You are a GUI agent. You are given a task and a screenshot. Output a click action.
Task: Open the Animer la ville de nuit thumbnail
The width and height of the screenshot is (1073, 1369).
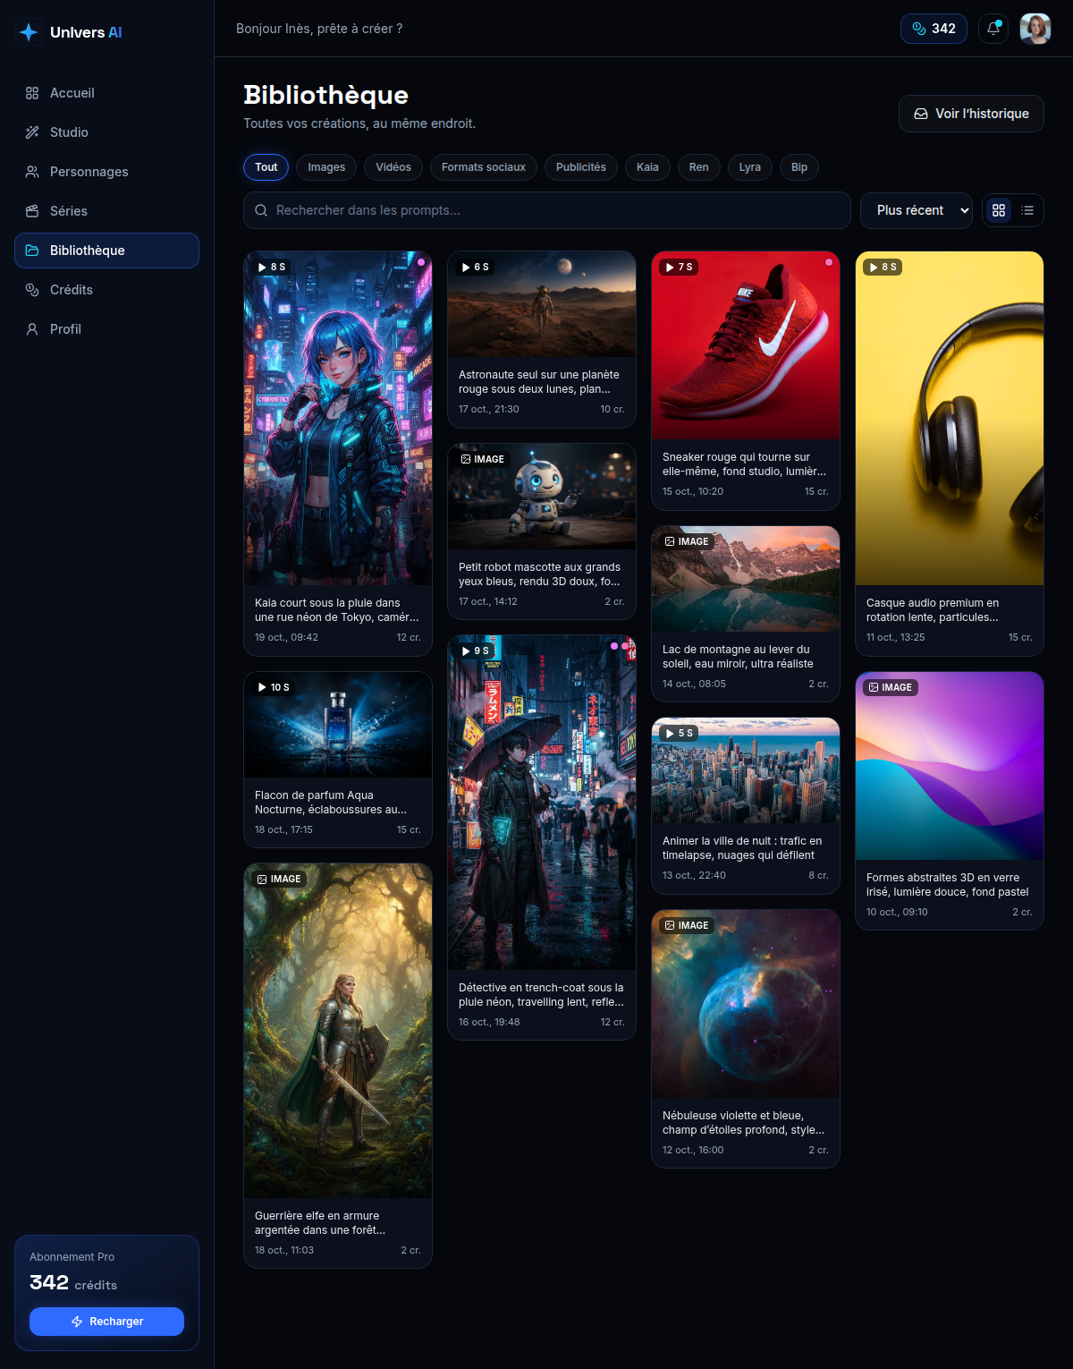point(746,770)
